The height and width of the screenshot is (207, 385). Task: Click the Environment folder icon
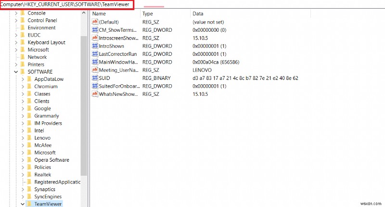[x=23, y=28]
